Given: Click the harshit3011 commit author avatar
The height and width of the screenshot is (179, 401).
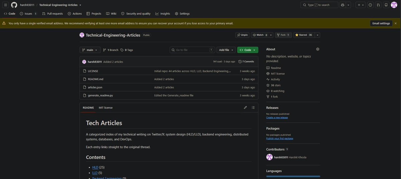Looking at the screenshot, I should point(84,62).
